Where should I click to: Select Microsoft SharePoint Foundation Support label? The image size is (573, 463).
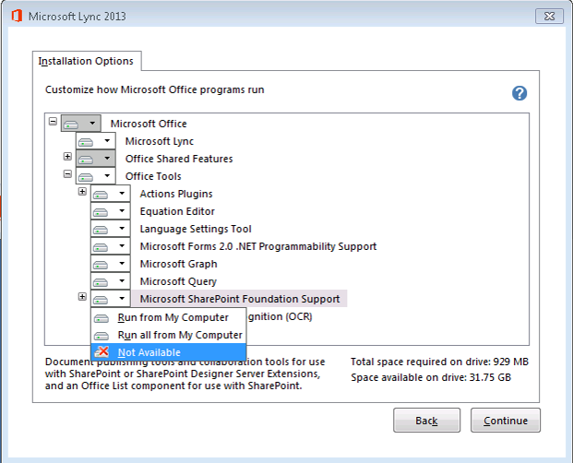[240, 299]
